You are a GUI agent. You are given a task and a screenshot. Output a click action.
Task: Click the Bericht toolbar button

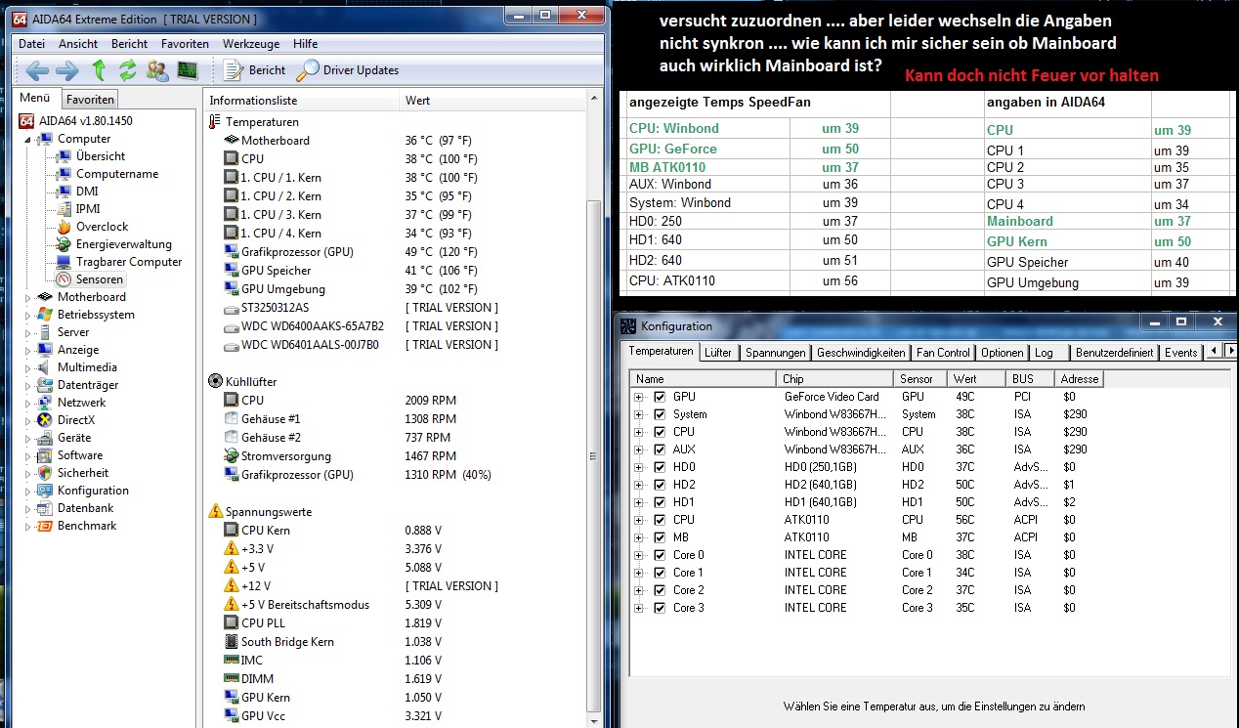(256, 70)
